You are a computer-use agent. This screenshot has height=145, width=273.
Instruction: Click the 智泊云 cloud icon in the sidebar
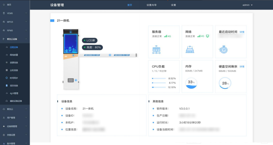tap(4, 109)
